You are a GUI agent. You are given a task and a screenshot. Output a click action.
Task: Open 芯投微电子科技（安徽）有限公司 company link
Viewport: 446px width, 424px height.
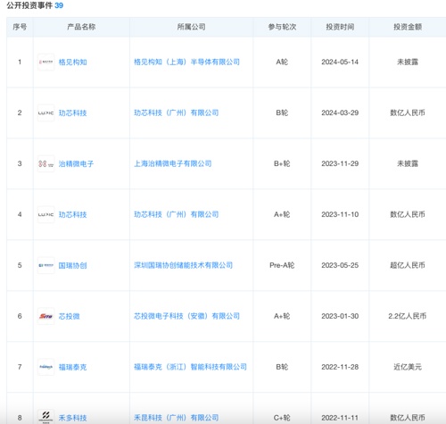pyautogui.click(x=186, y=316)
